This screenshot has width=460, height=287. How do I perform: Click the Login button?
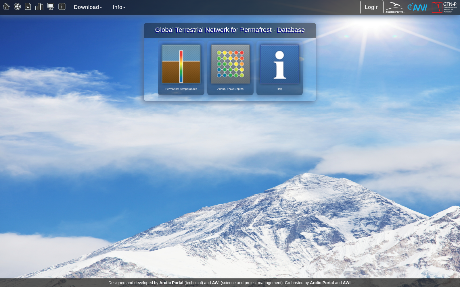(x=372, y=7)
